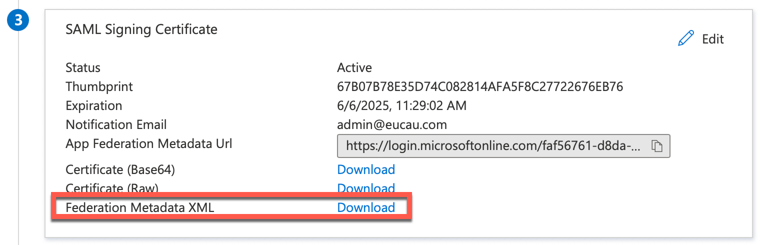Image resolution: width=760 pixels, height=245 pixels.
Task: Click the App Federation Metadata Url label
Action: 148,143
